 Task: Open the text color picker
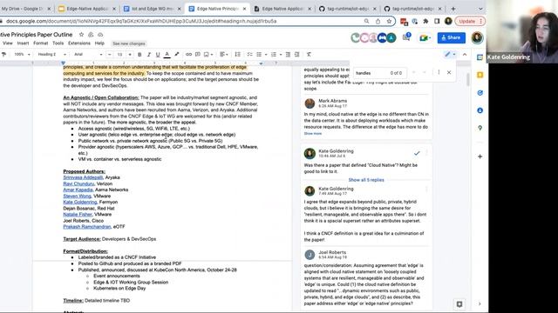[167, 54]
